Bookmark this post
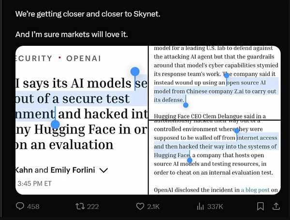This screenshot has height=220, width=290. click(261, 206)
